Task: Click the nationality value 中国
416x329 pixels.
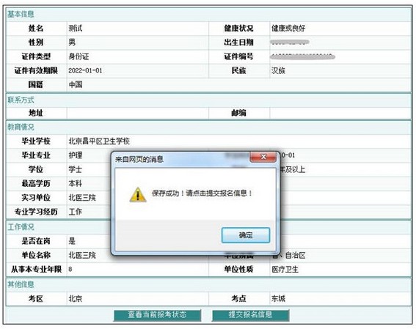Action: pyautogui.click(x=76, y=85)
